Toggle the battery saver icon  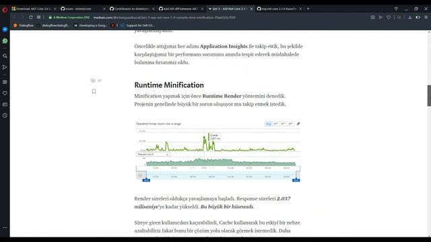418,17
